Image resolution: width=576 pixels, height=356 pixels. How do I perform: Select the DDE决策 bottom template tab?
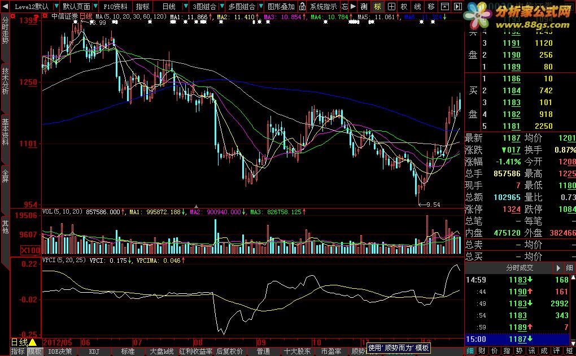pyautogui.click(x=60, y=351)
